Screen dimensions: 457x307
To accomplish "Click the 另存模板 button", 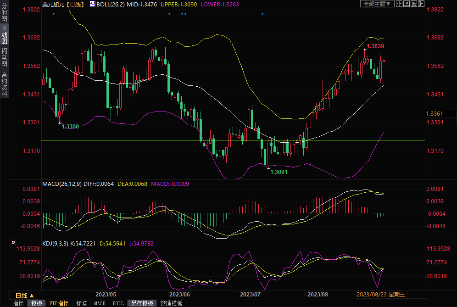I will 142,303.
